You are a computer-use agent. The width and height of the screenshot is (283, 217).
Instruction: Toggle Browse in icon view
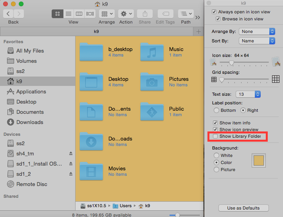[x=218, y=19]
